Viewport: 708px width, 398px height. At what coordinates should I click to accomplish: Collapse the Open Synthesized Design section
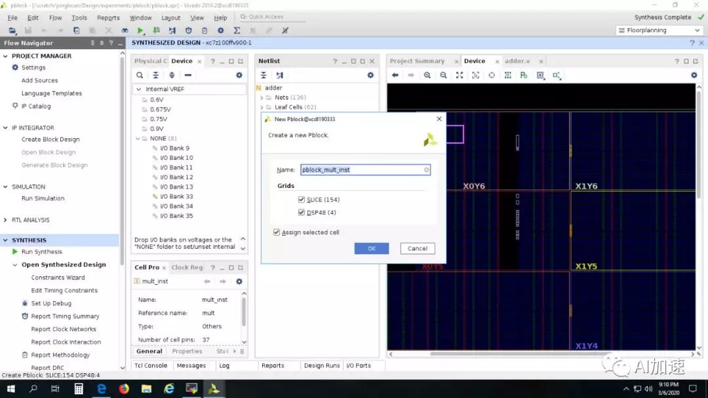[15, 265]
